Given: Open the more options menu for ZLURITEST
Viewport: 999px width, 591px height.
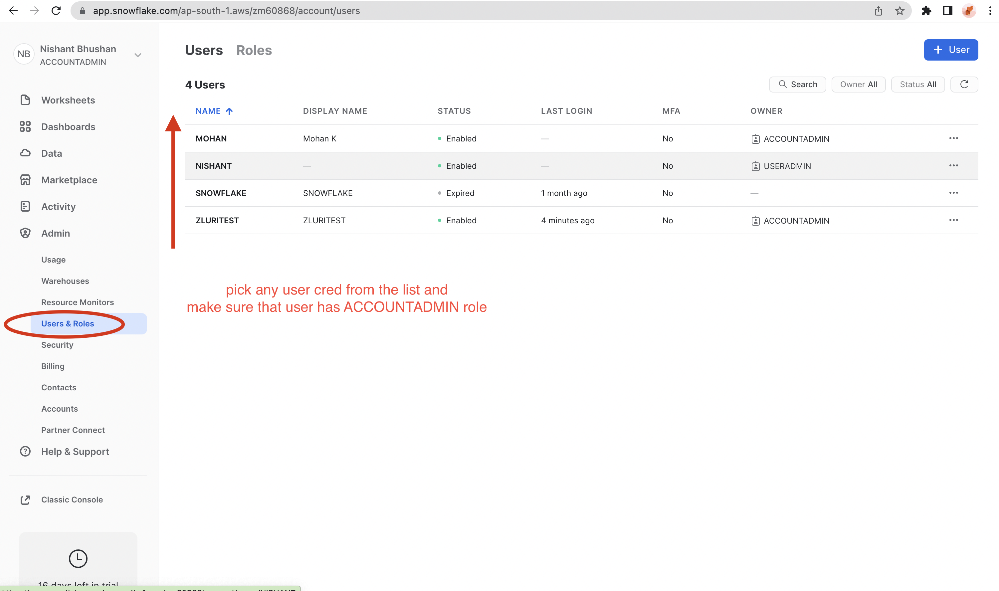Looking at the screenshot, I should pyautogui.click(x=953, y=220).
